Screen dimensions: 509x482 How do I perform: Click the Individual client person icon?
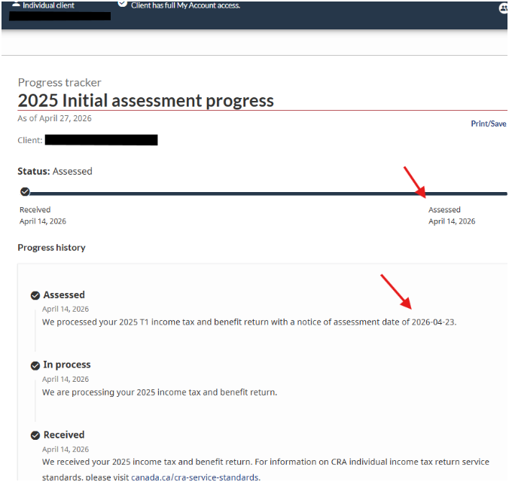pyautogui.click(x=16, y=4)
